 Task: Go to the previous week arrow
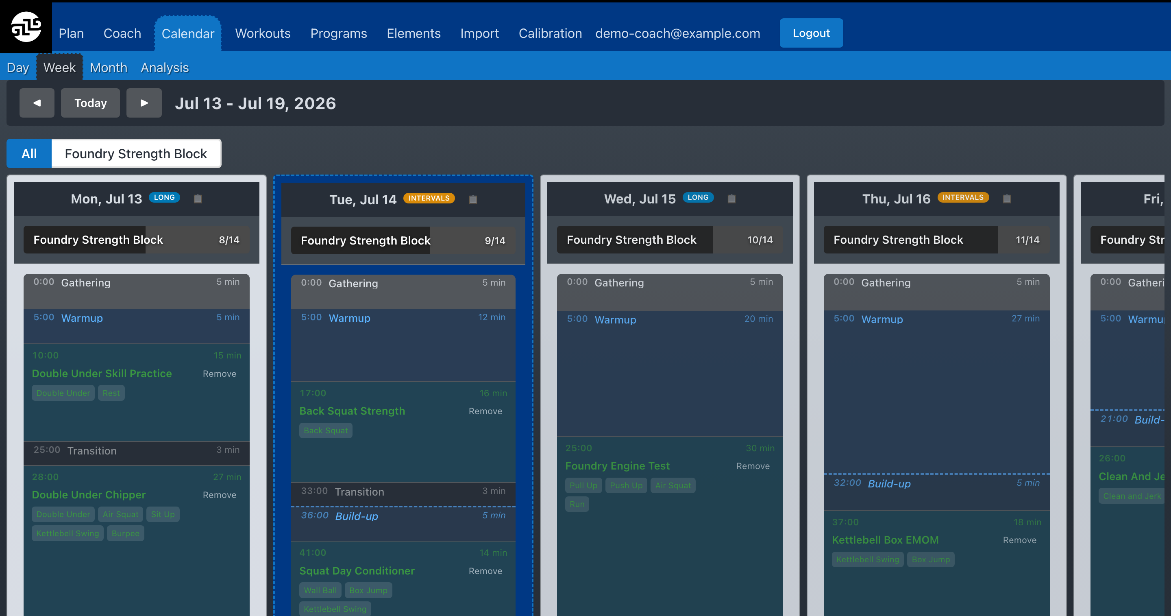[x=37, y=103]
